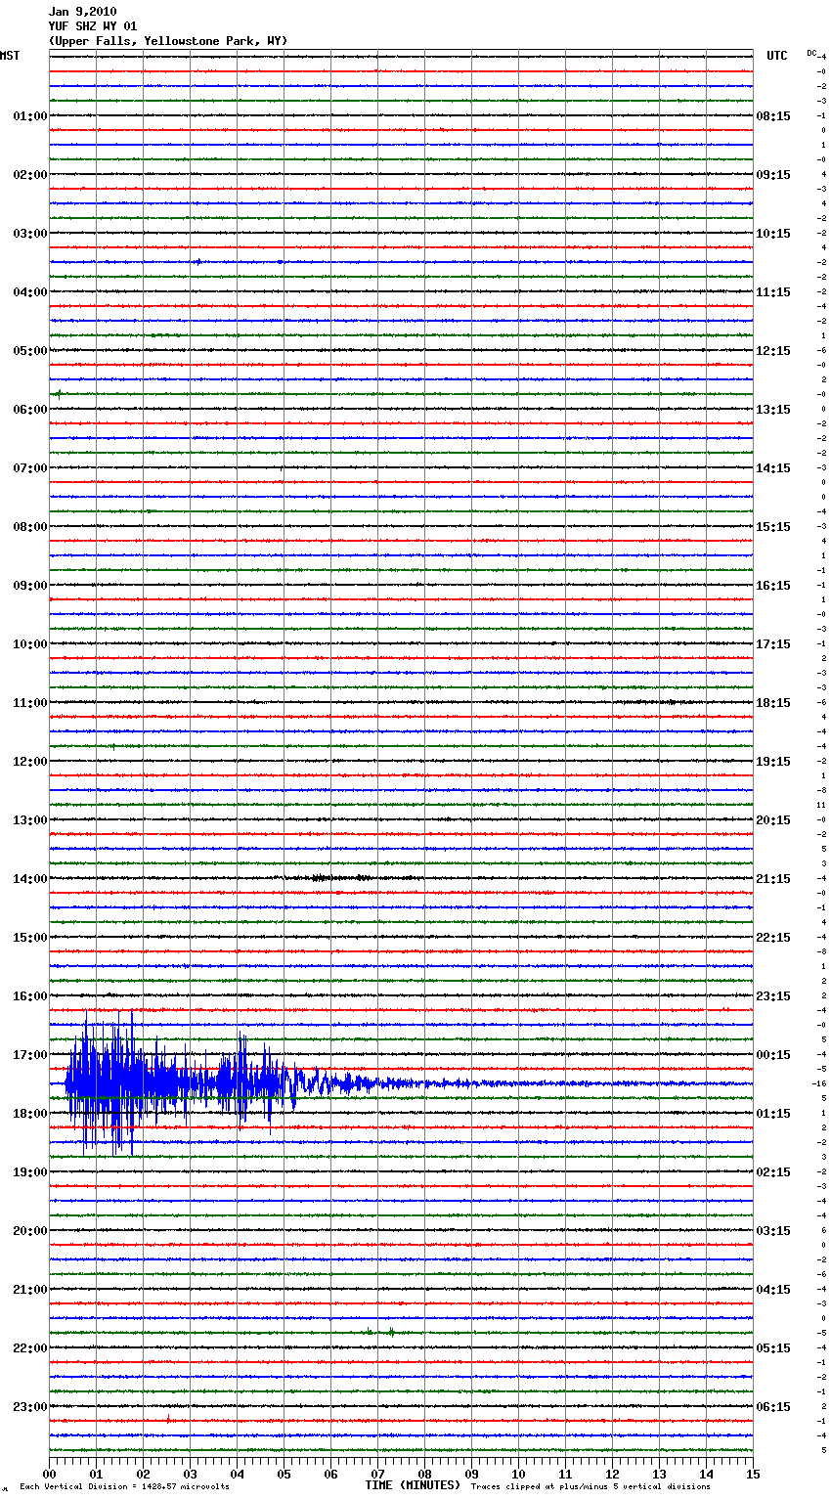
Task: Click the TIME (MINUTES) axis title
Action: (413, 1485)
